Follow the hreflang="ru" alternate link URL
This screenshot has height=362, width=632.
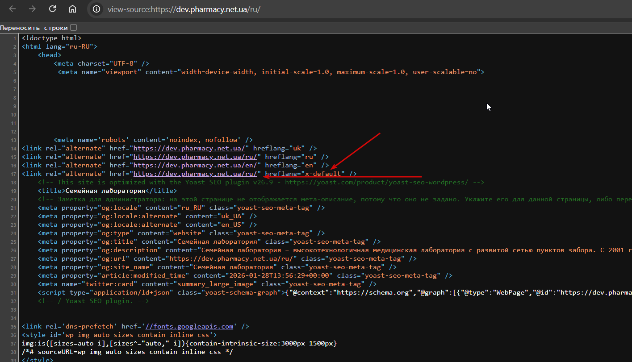pos(196,157)
